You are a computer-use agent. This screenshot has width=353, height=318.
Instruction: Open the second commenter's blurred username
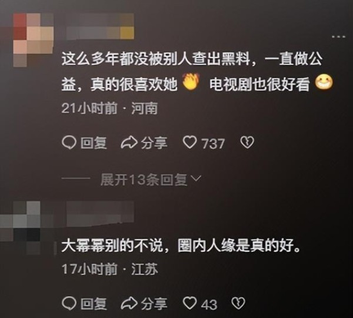pos(101,214)
